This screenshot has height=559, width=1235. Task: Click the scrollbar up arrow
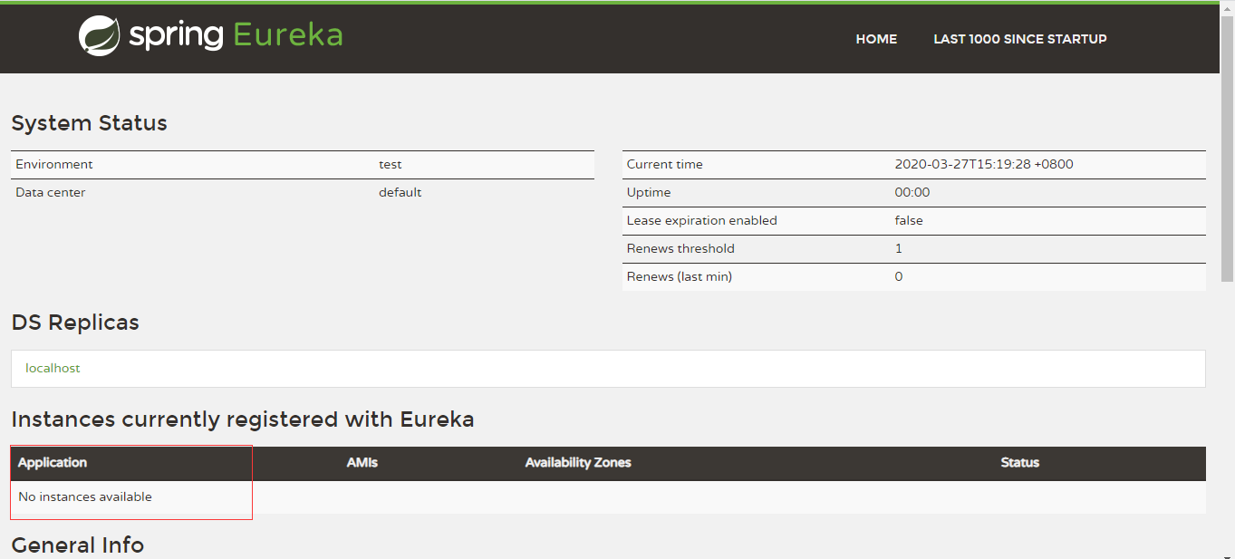point(1227,7)
